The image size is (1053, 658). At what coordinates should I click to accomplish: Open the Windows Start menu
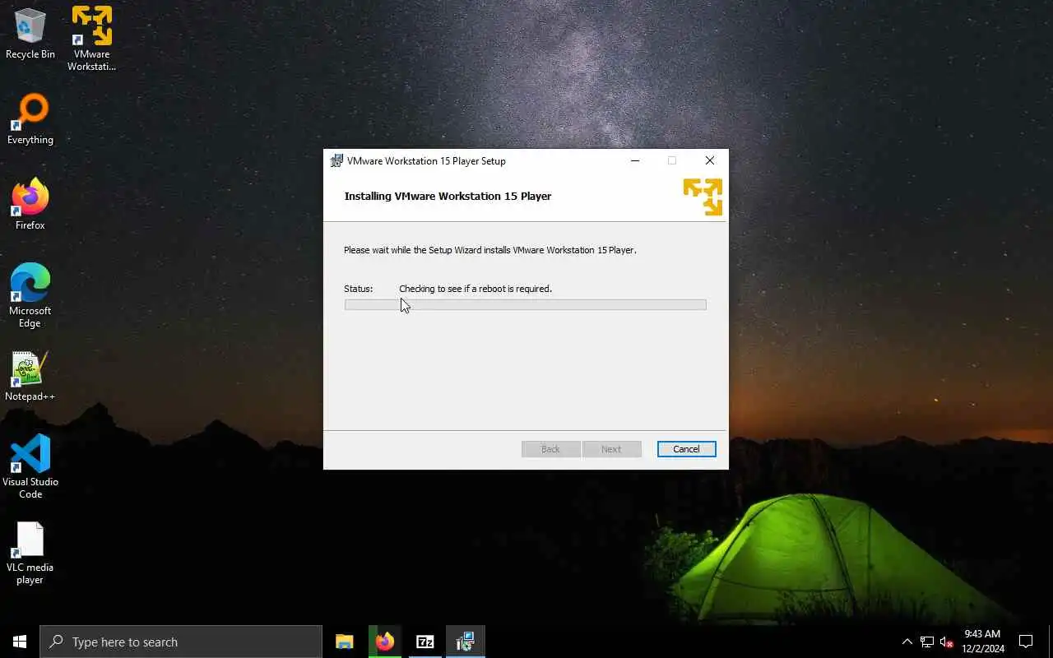(20, 642)
